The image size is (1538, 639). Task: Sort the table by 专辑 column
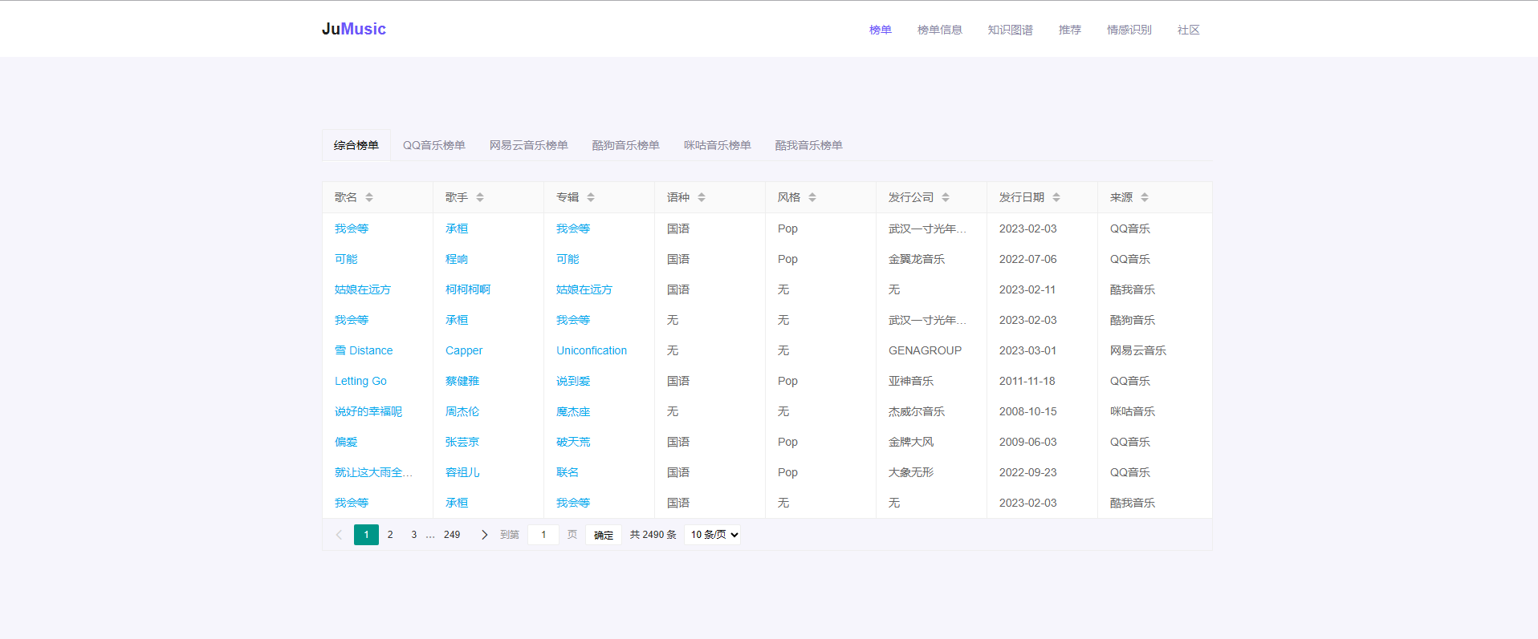pos(591,197)
